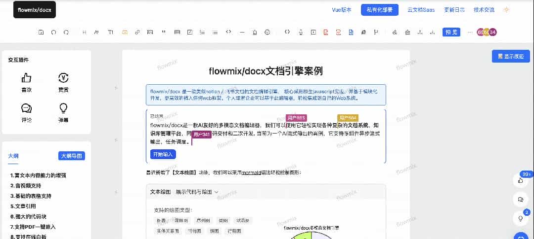The width and height of the screenshot is (534, 239).
Task: Open the 技术交流 link
Action: 484,10
